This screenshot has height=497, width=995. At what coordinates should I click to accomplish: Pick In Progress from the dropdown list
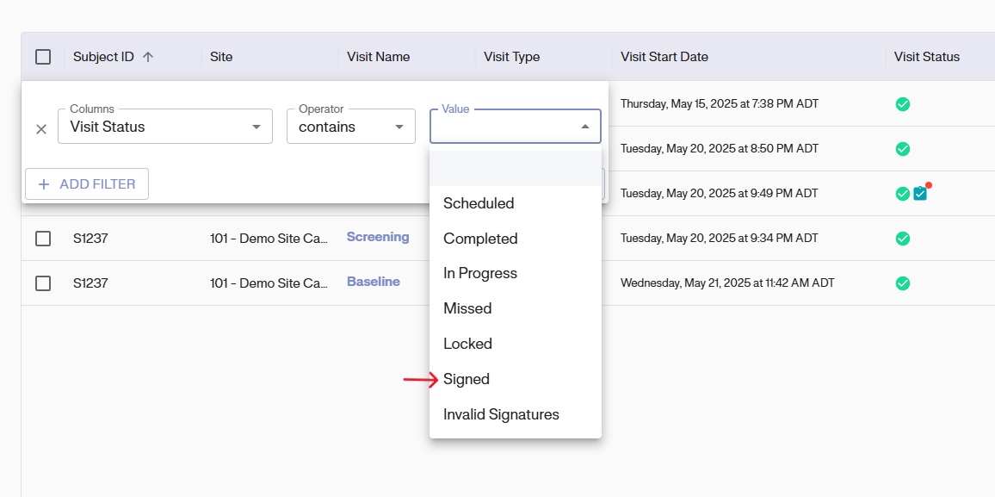480,273
